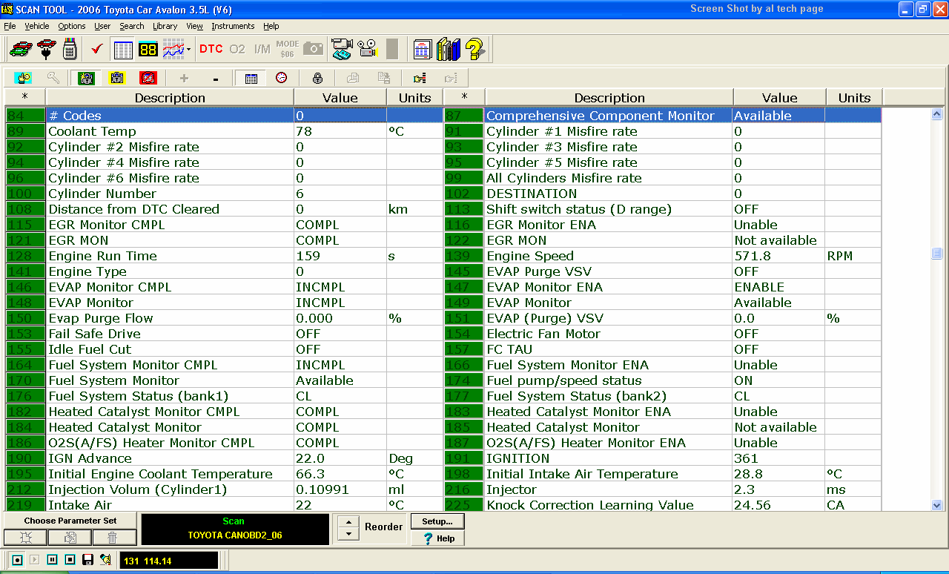The image size is (949, 574).
Task: Toggle the data list table view button
Action: click(123, 50)
